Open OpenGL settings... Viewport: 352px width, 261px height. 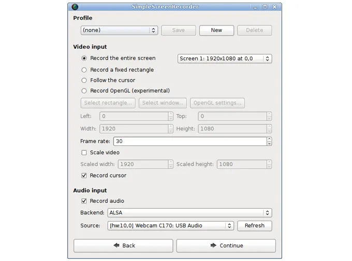tap(217, 103)
